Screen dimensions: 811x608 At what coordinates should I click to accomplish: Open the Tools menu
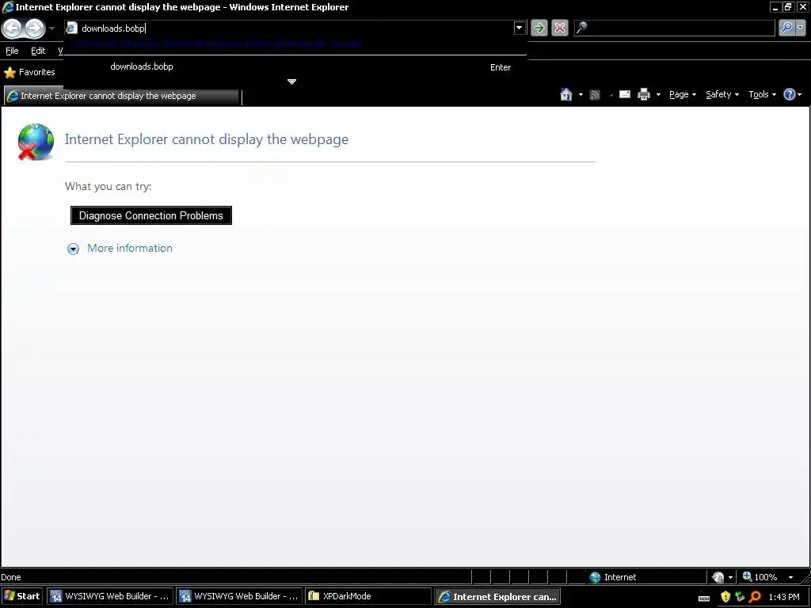pos(763,95)
